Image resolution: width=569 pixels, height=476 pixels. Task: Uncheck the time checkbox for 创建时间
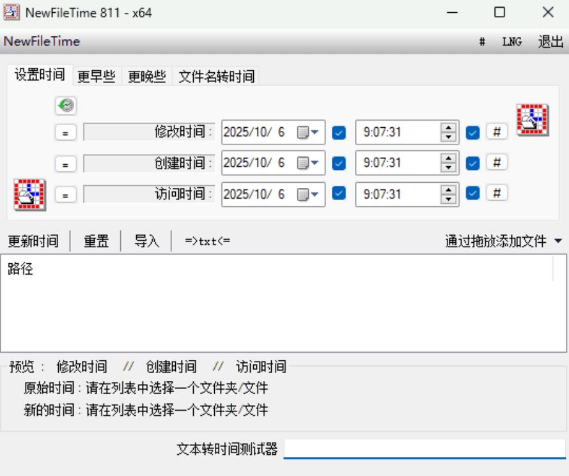[472, 163]
